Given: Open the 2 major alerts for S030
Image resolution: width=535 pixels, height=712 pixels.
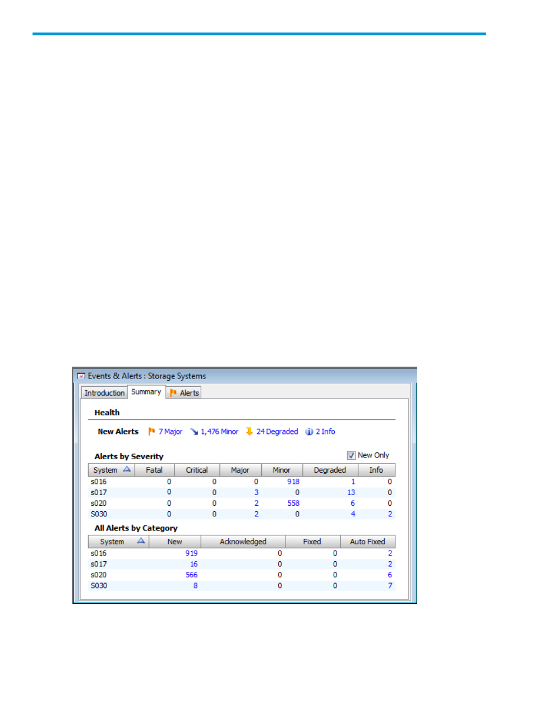Looking at the screenshot, I should click(257, 514).
